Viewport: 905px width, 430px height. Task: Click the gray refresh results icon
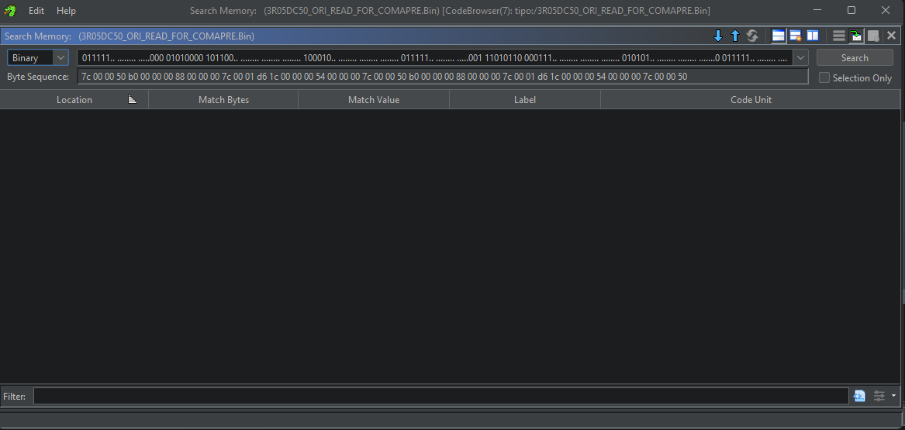click(751, 36)
